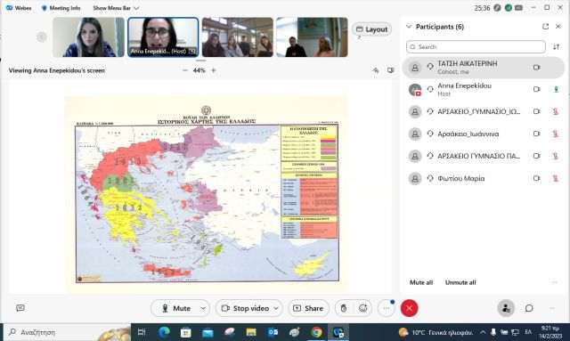Open Meeting Info
Image resolution: width=570 pixels, height=341 pixels.
point(61,8)
